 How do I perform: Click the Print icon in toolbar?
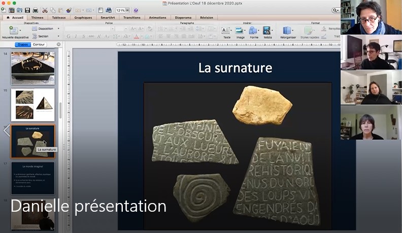(35, 10)
